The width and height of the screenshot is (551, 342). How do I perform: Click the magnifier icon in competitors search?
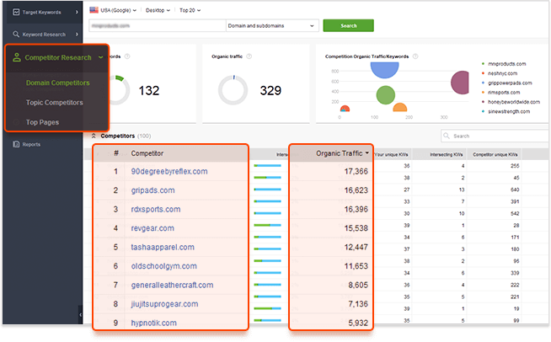coord(447,136)
